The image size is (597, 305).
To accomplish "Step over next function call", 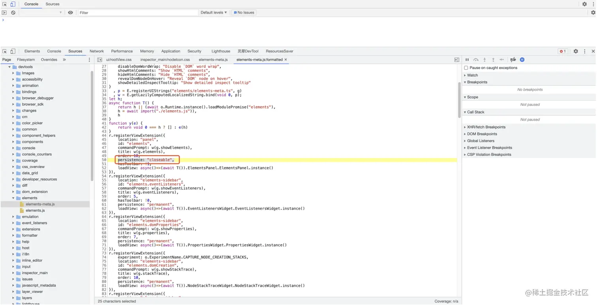I will pos(476,60).
